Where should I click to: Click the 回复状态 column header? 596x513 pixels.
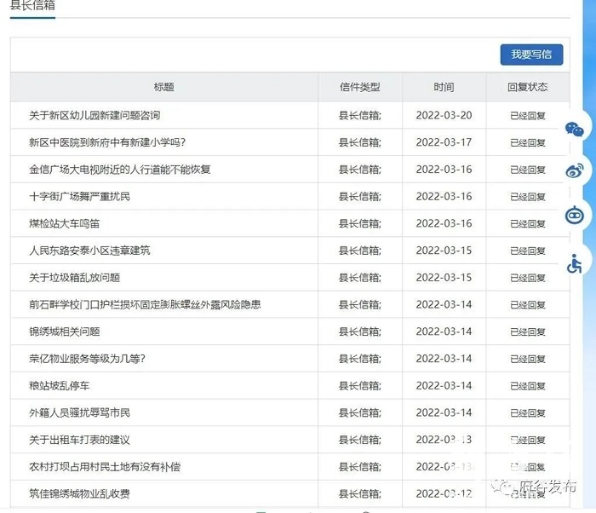(x=527, y=87)
